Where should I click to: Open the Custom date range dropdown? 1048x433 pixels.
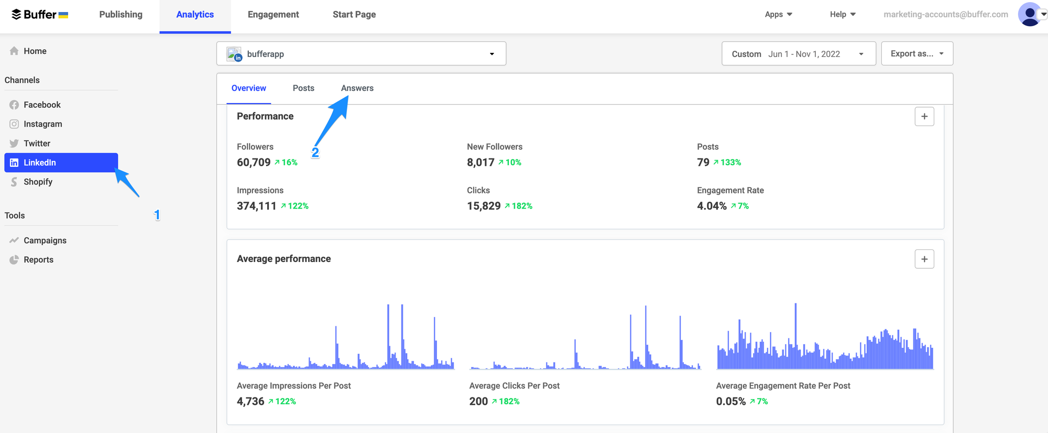tap(799, 53)
